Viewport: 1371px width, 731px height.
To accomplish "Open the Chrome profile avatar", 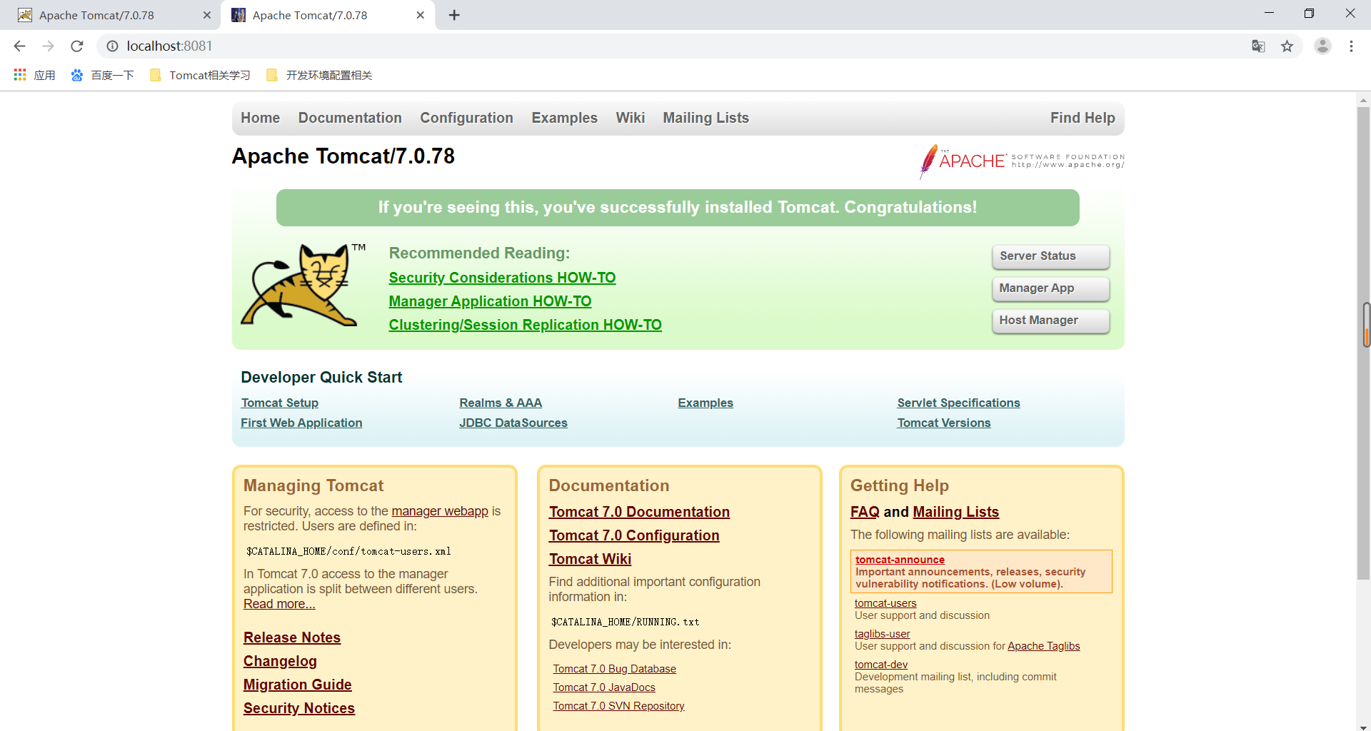I will pos(1322,46).
